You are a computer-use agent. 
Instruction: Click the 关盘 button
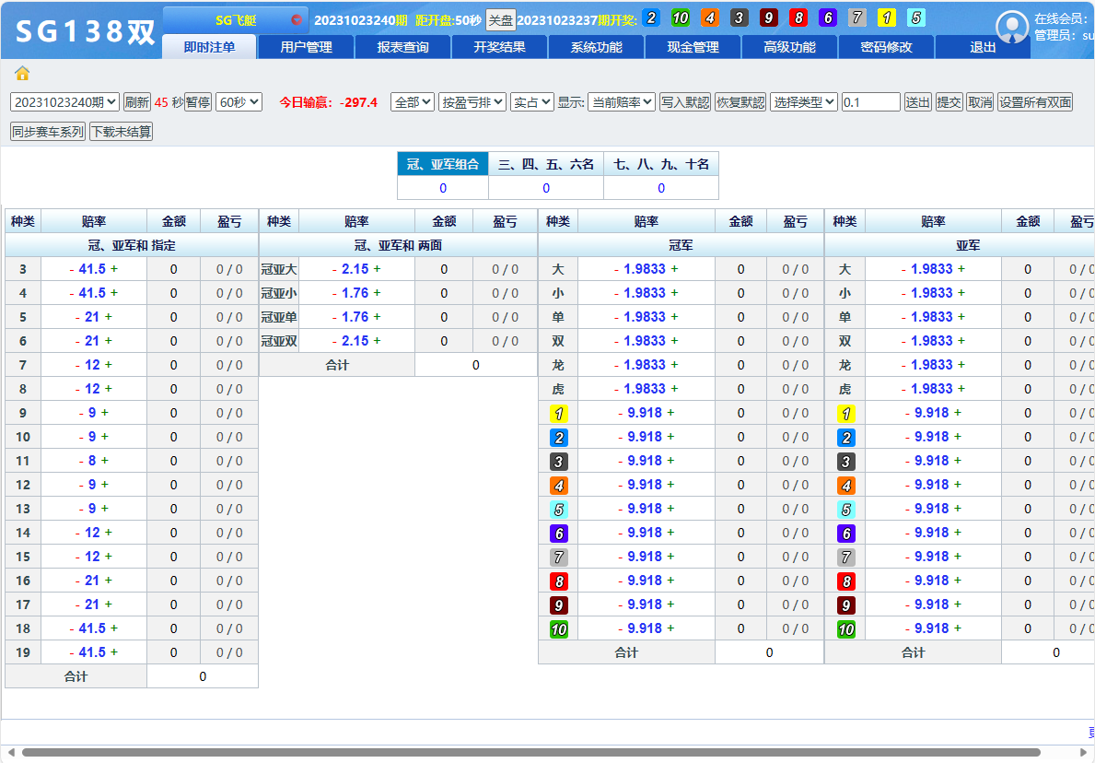[500, 20]
